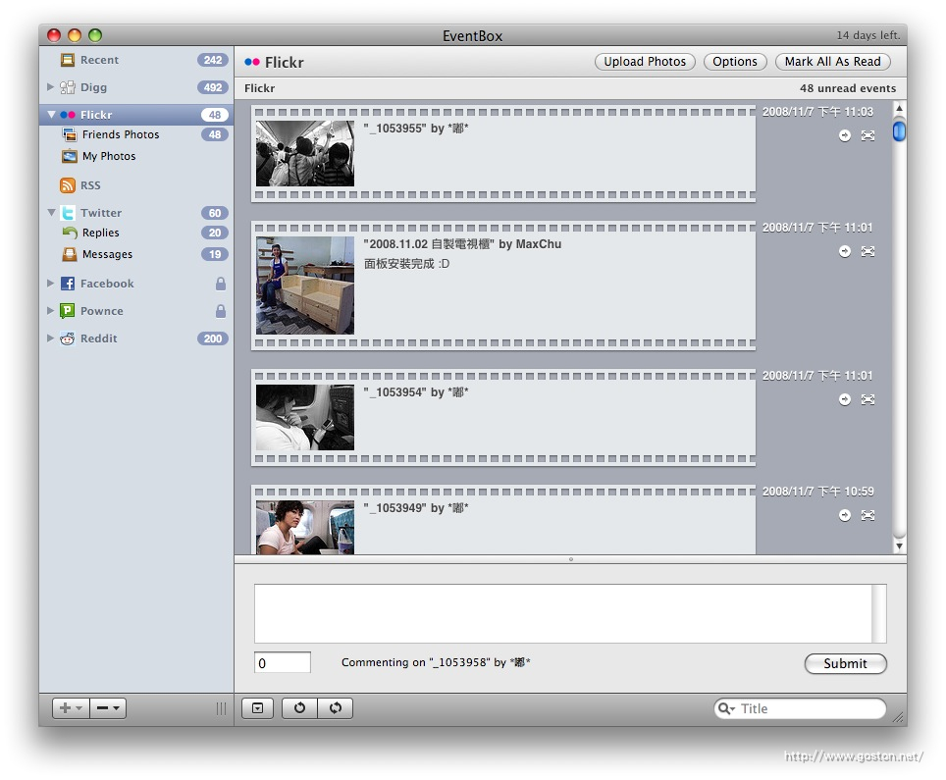Open the "_1053955" crowded train thumbnail
This screenshot has height=780, width=946.
[x=305, y=154]
